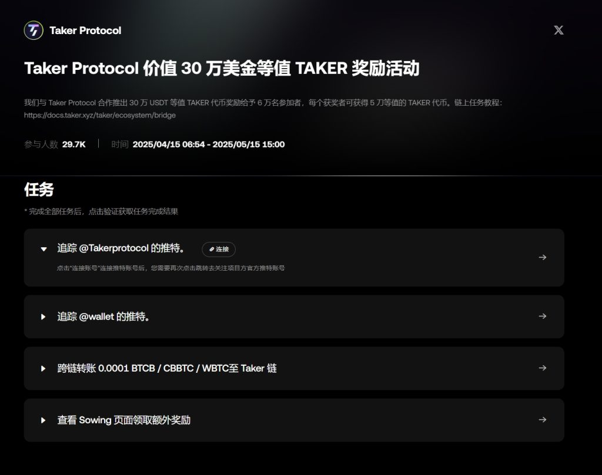Open the docs.taker.xyz bridge tutorial link
The height and width of the screenshot is (475, 602).
pyautogui.click(x=100, y=115)
